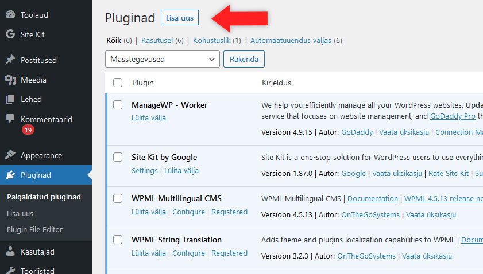Image resolution: width=483 pixels, height=274 pixels.
Task: Open Settings link for Site Kit by Google
Action: [x=144, y=170]
